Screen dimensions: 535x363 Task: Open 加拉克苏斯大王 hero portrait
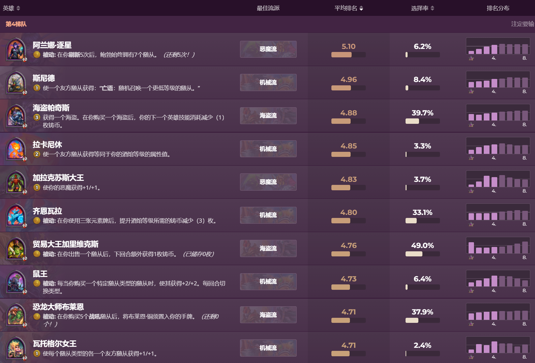16,183
